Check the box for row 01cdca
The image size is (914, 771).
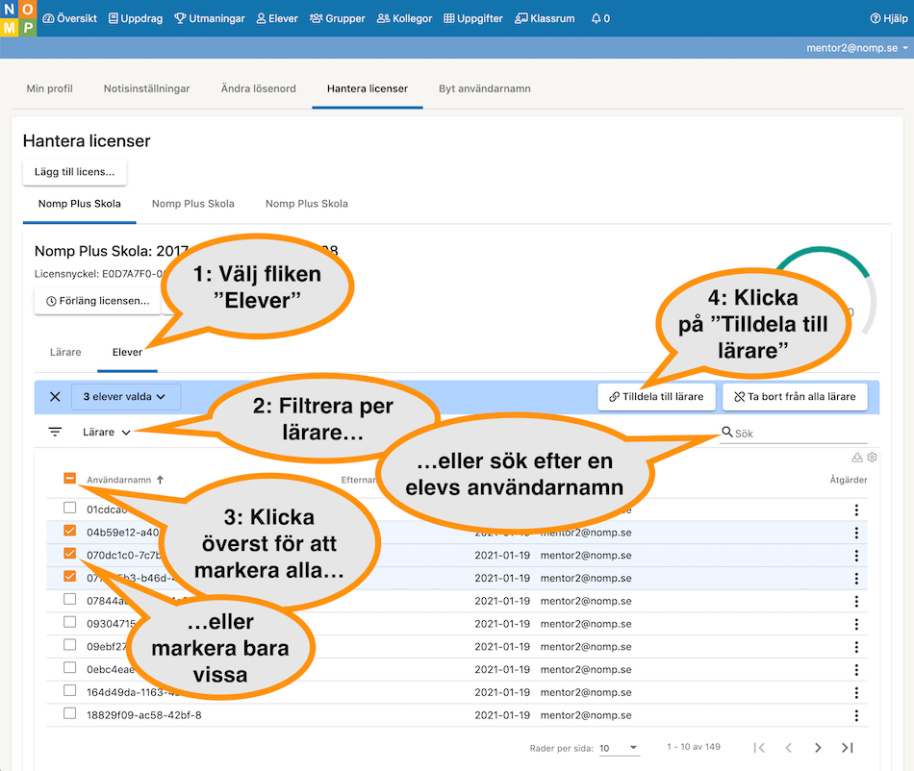pyautogui.click(x=69, y=508)
